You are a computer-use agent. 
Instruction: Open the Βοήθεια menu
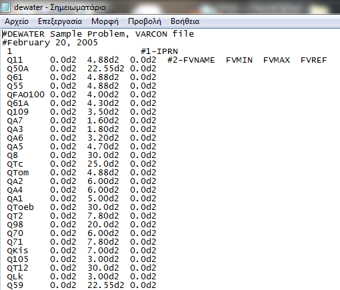[185, 21]
